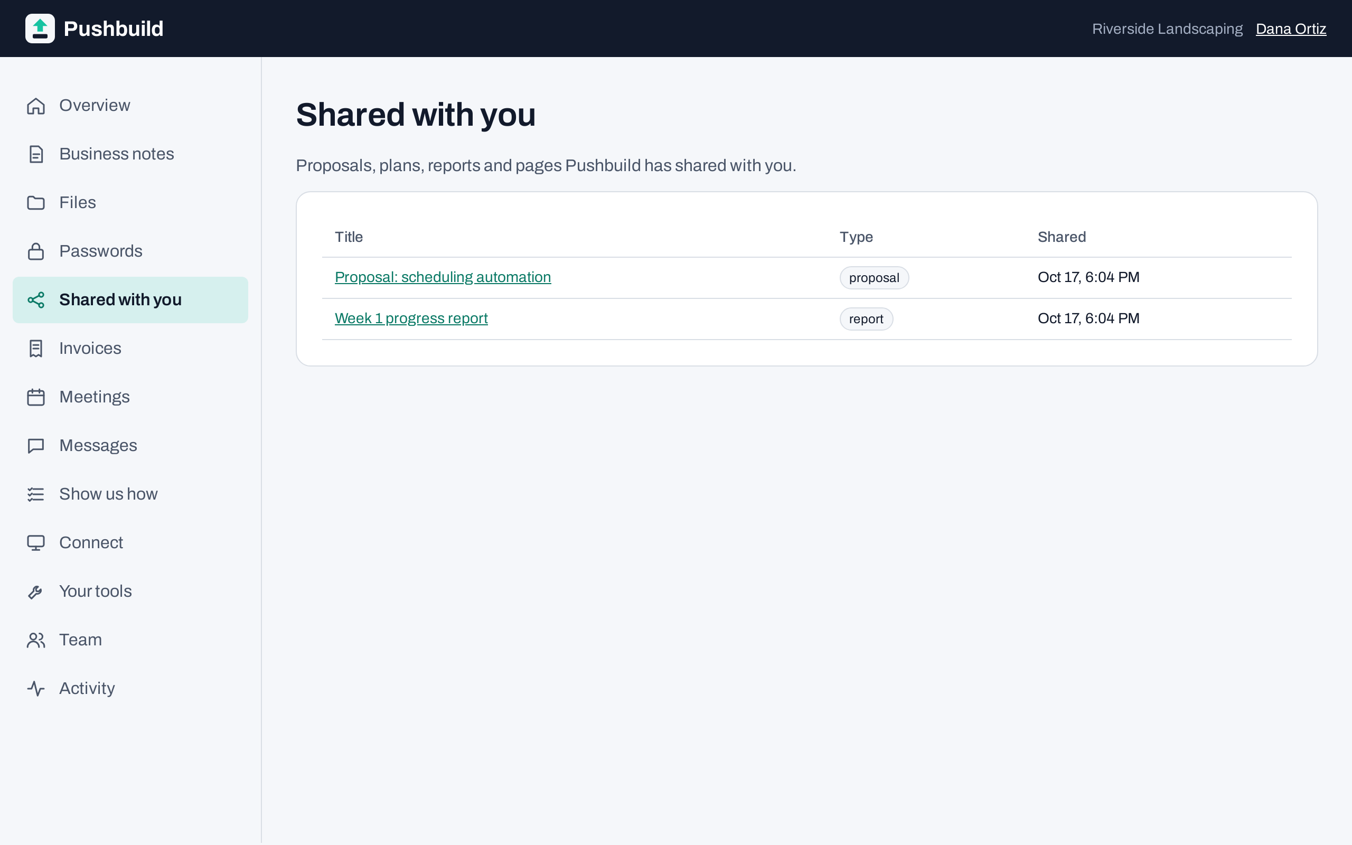Click the Type column header
Image resolution: width=1352 pixels, height=845 pixels.
click(856, 237)
